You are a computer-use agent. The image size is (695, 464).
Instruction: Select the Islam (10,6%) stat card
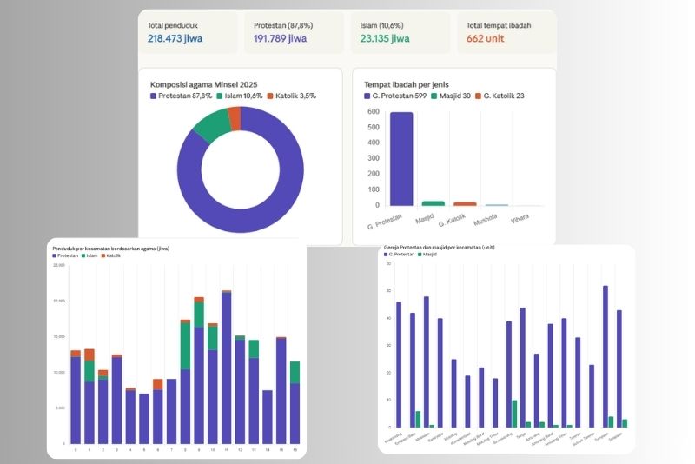click(399, 33)
